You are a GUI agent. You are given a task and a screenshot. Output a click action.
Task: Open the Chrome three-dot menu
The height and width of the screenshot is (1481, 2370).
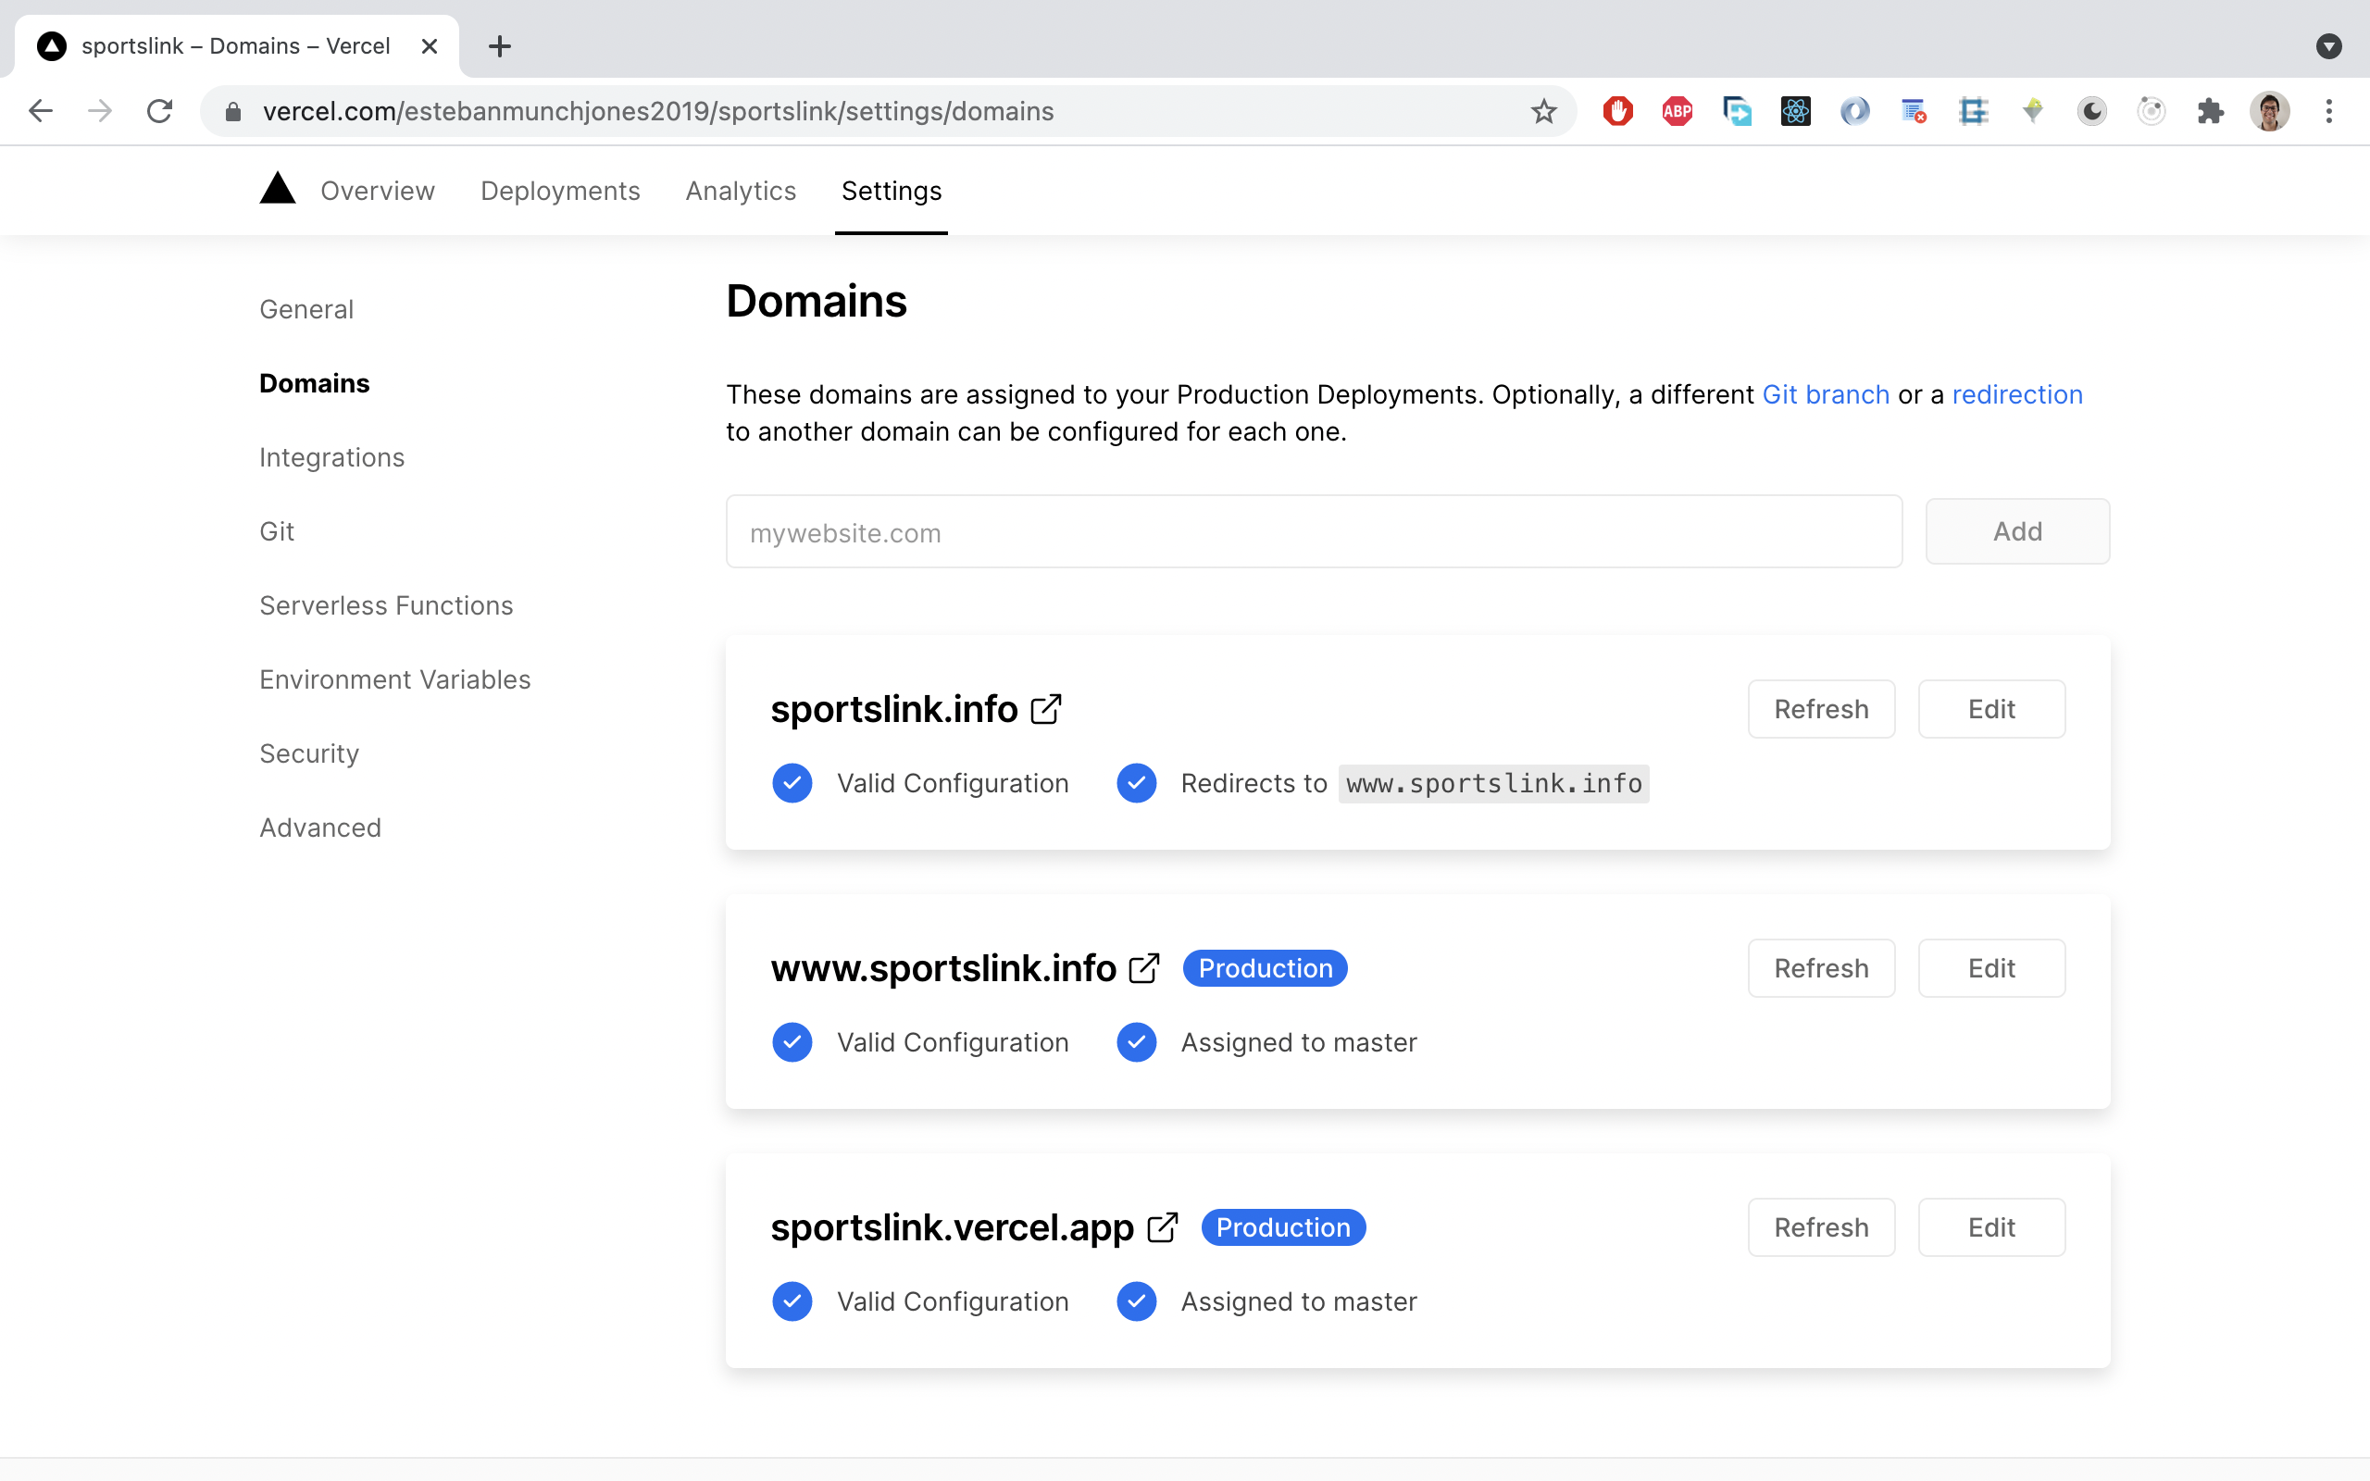click(2330, 111)
